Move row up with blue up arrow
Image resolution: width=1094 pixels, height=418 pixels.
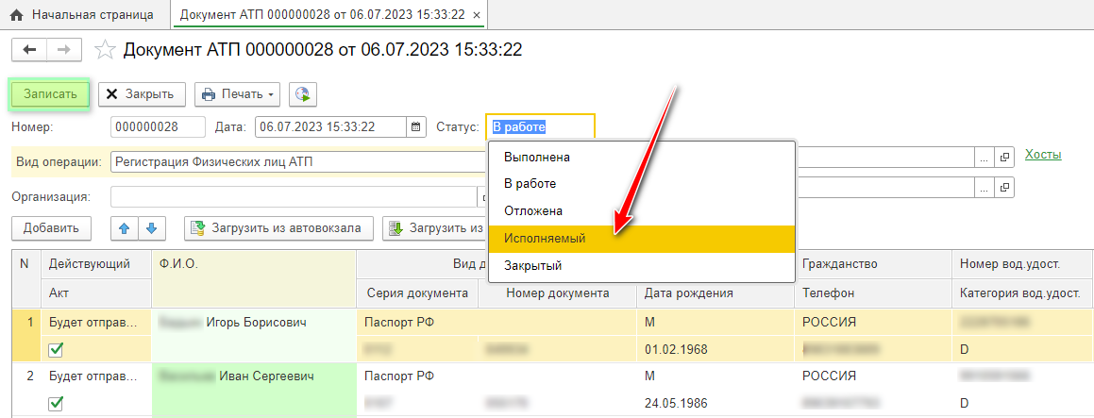pyautogui.click(x=125, y=228)
